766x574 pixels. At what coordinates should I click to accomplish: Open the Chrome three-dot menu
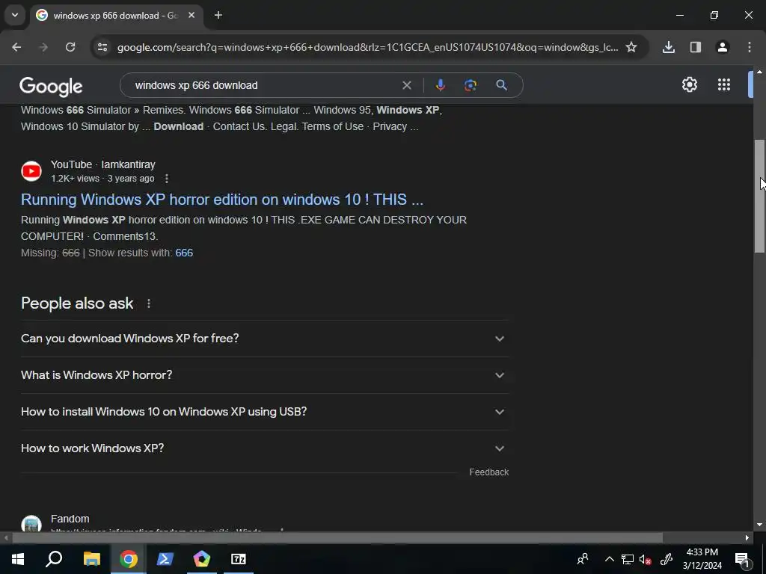point(750,47)
